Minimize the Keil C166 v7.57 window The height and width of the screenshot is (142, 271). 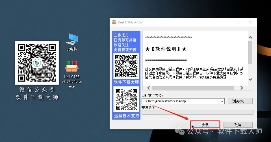[225, 22]
